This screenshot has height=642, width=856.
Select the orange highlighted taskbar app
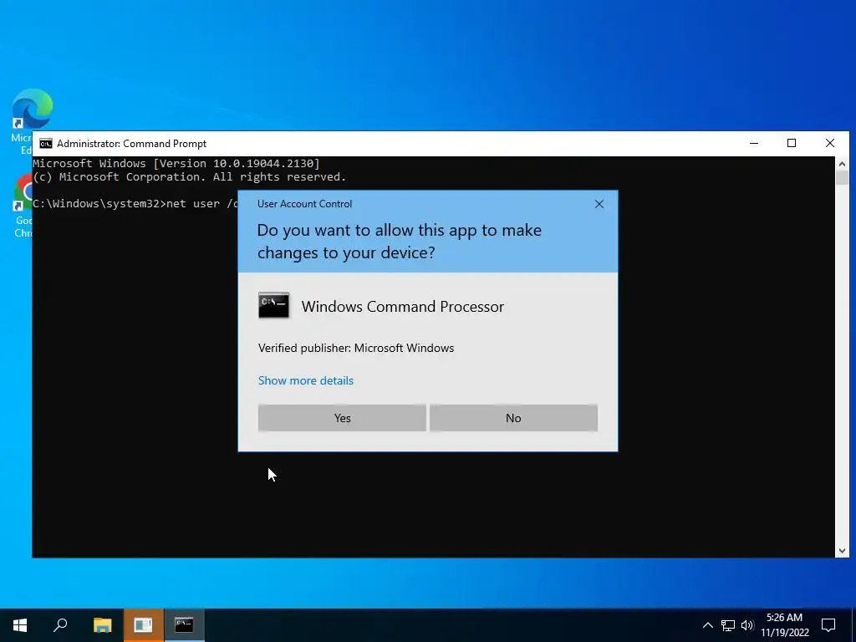(x=143, y=624)
